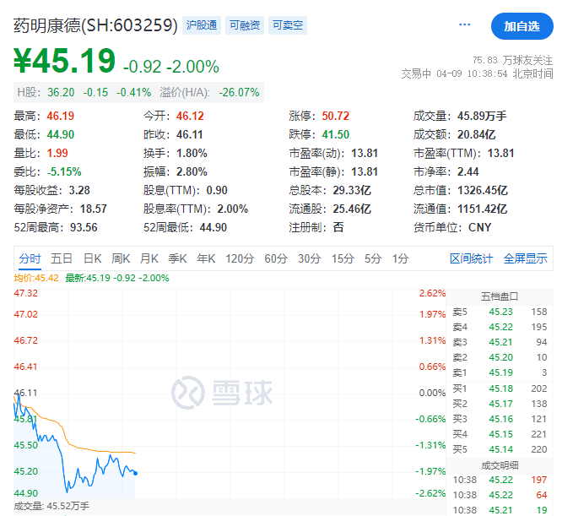
Task: Click the 总市值 value 1326.45亿
Action: (x=483, y=191)
